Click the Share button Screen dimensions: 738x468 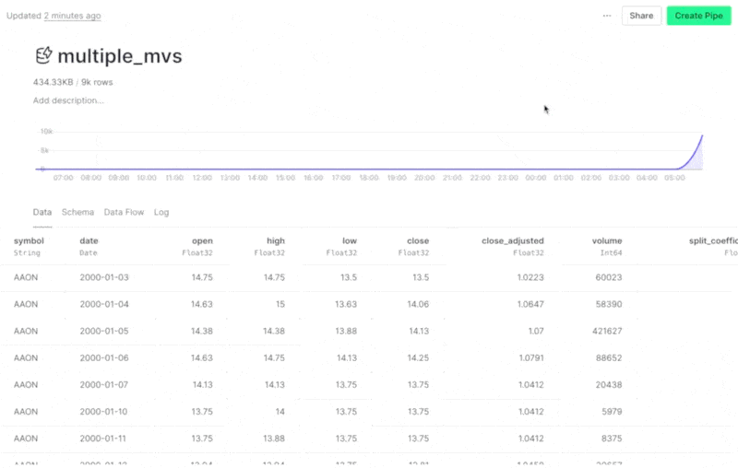click(641, 16)
